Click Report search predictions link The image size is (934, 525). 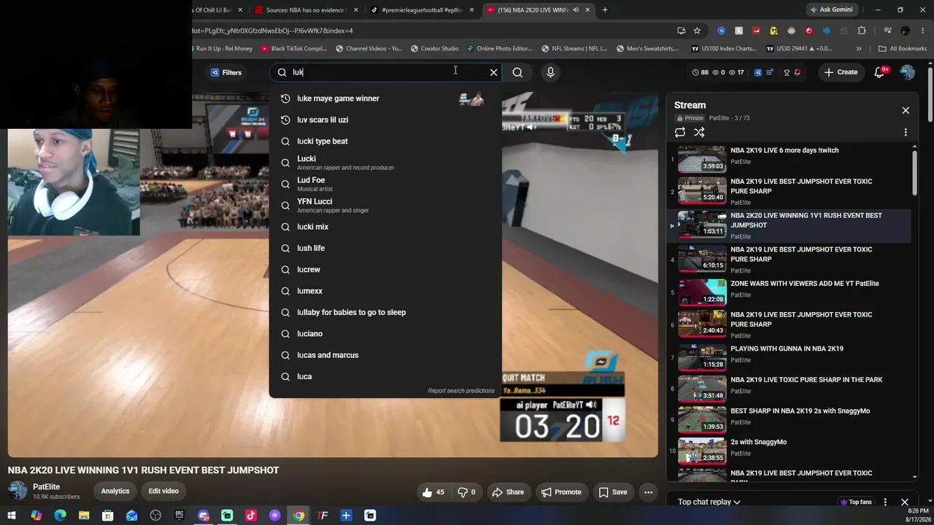[x=461, y=391]
